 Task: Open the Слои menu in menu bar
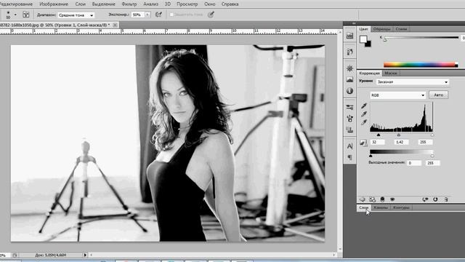(81, 4)
